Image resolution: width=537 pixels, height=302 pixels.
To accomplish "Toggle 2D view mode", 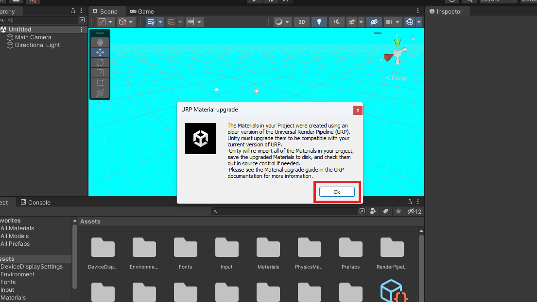I will click(x=301, y=22).
